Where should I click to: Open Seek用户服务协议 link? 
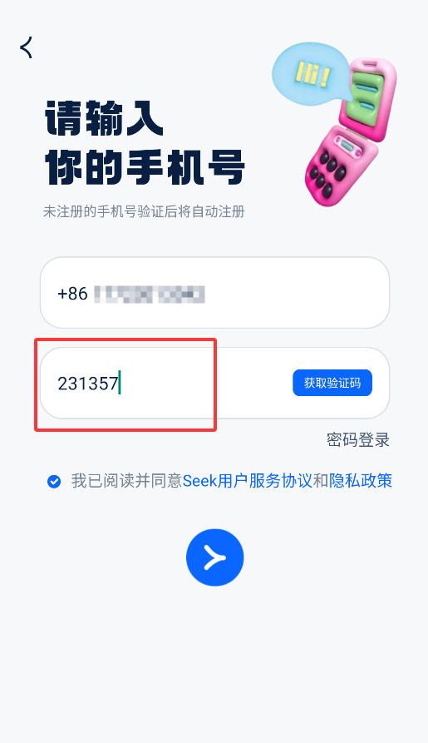coord(248,481)
